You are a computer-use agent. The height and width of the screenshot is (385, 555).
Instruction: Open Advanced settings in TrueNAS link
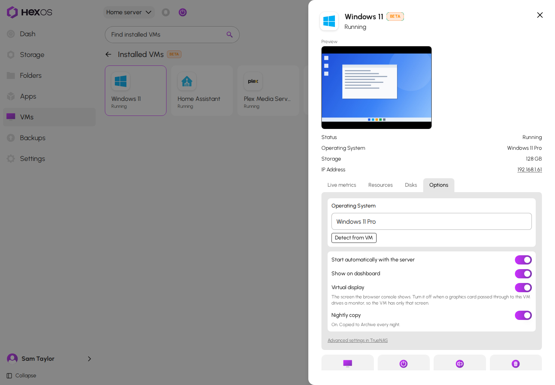[358, 340]
